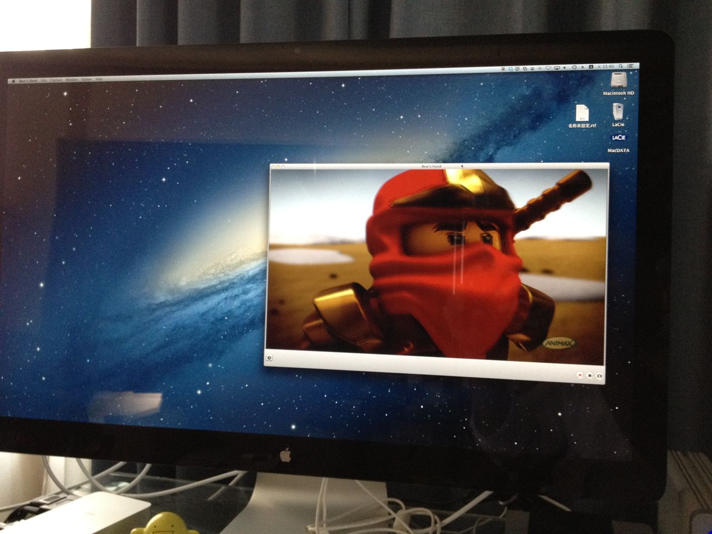The image size is (712, 534).
Task: Select the 名称未設定.rtf file icon
Action: (582, 112)
